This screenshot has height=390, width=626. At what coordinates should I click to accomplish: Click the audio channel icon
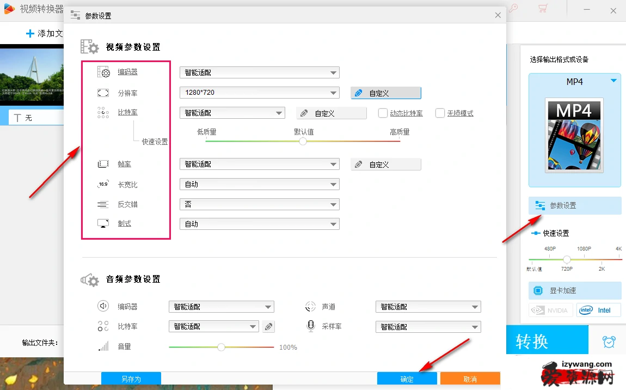pyautogui.click(x=311, y=307)
